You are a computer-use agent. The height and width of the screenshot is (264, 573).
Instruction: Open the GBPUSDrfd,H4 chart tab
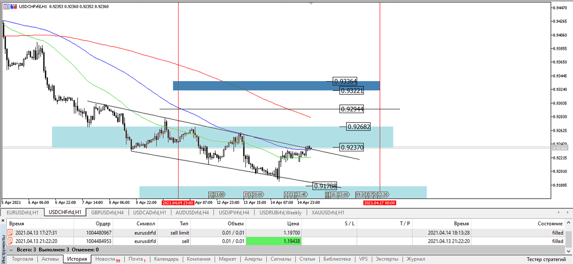pos(107,212)
